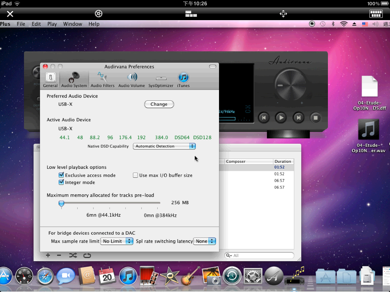This screenshot has height=292, width=390.
Task: Disable Exclusive access mode checkbox
Action: (61, 175)
